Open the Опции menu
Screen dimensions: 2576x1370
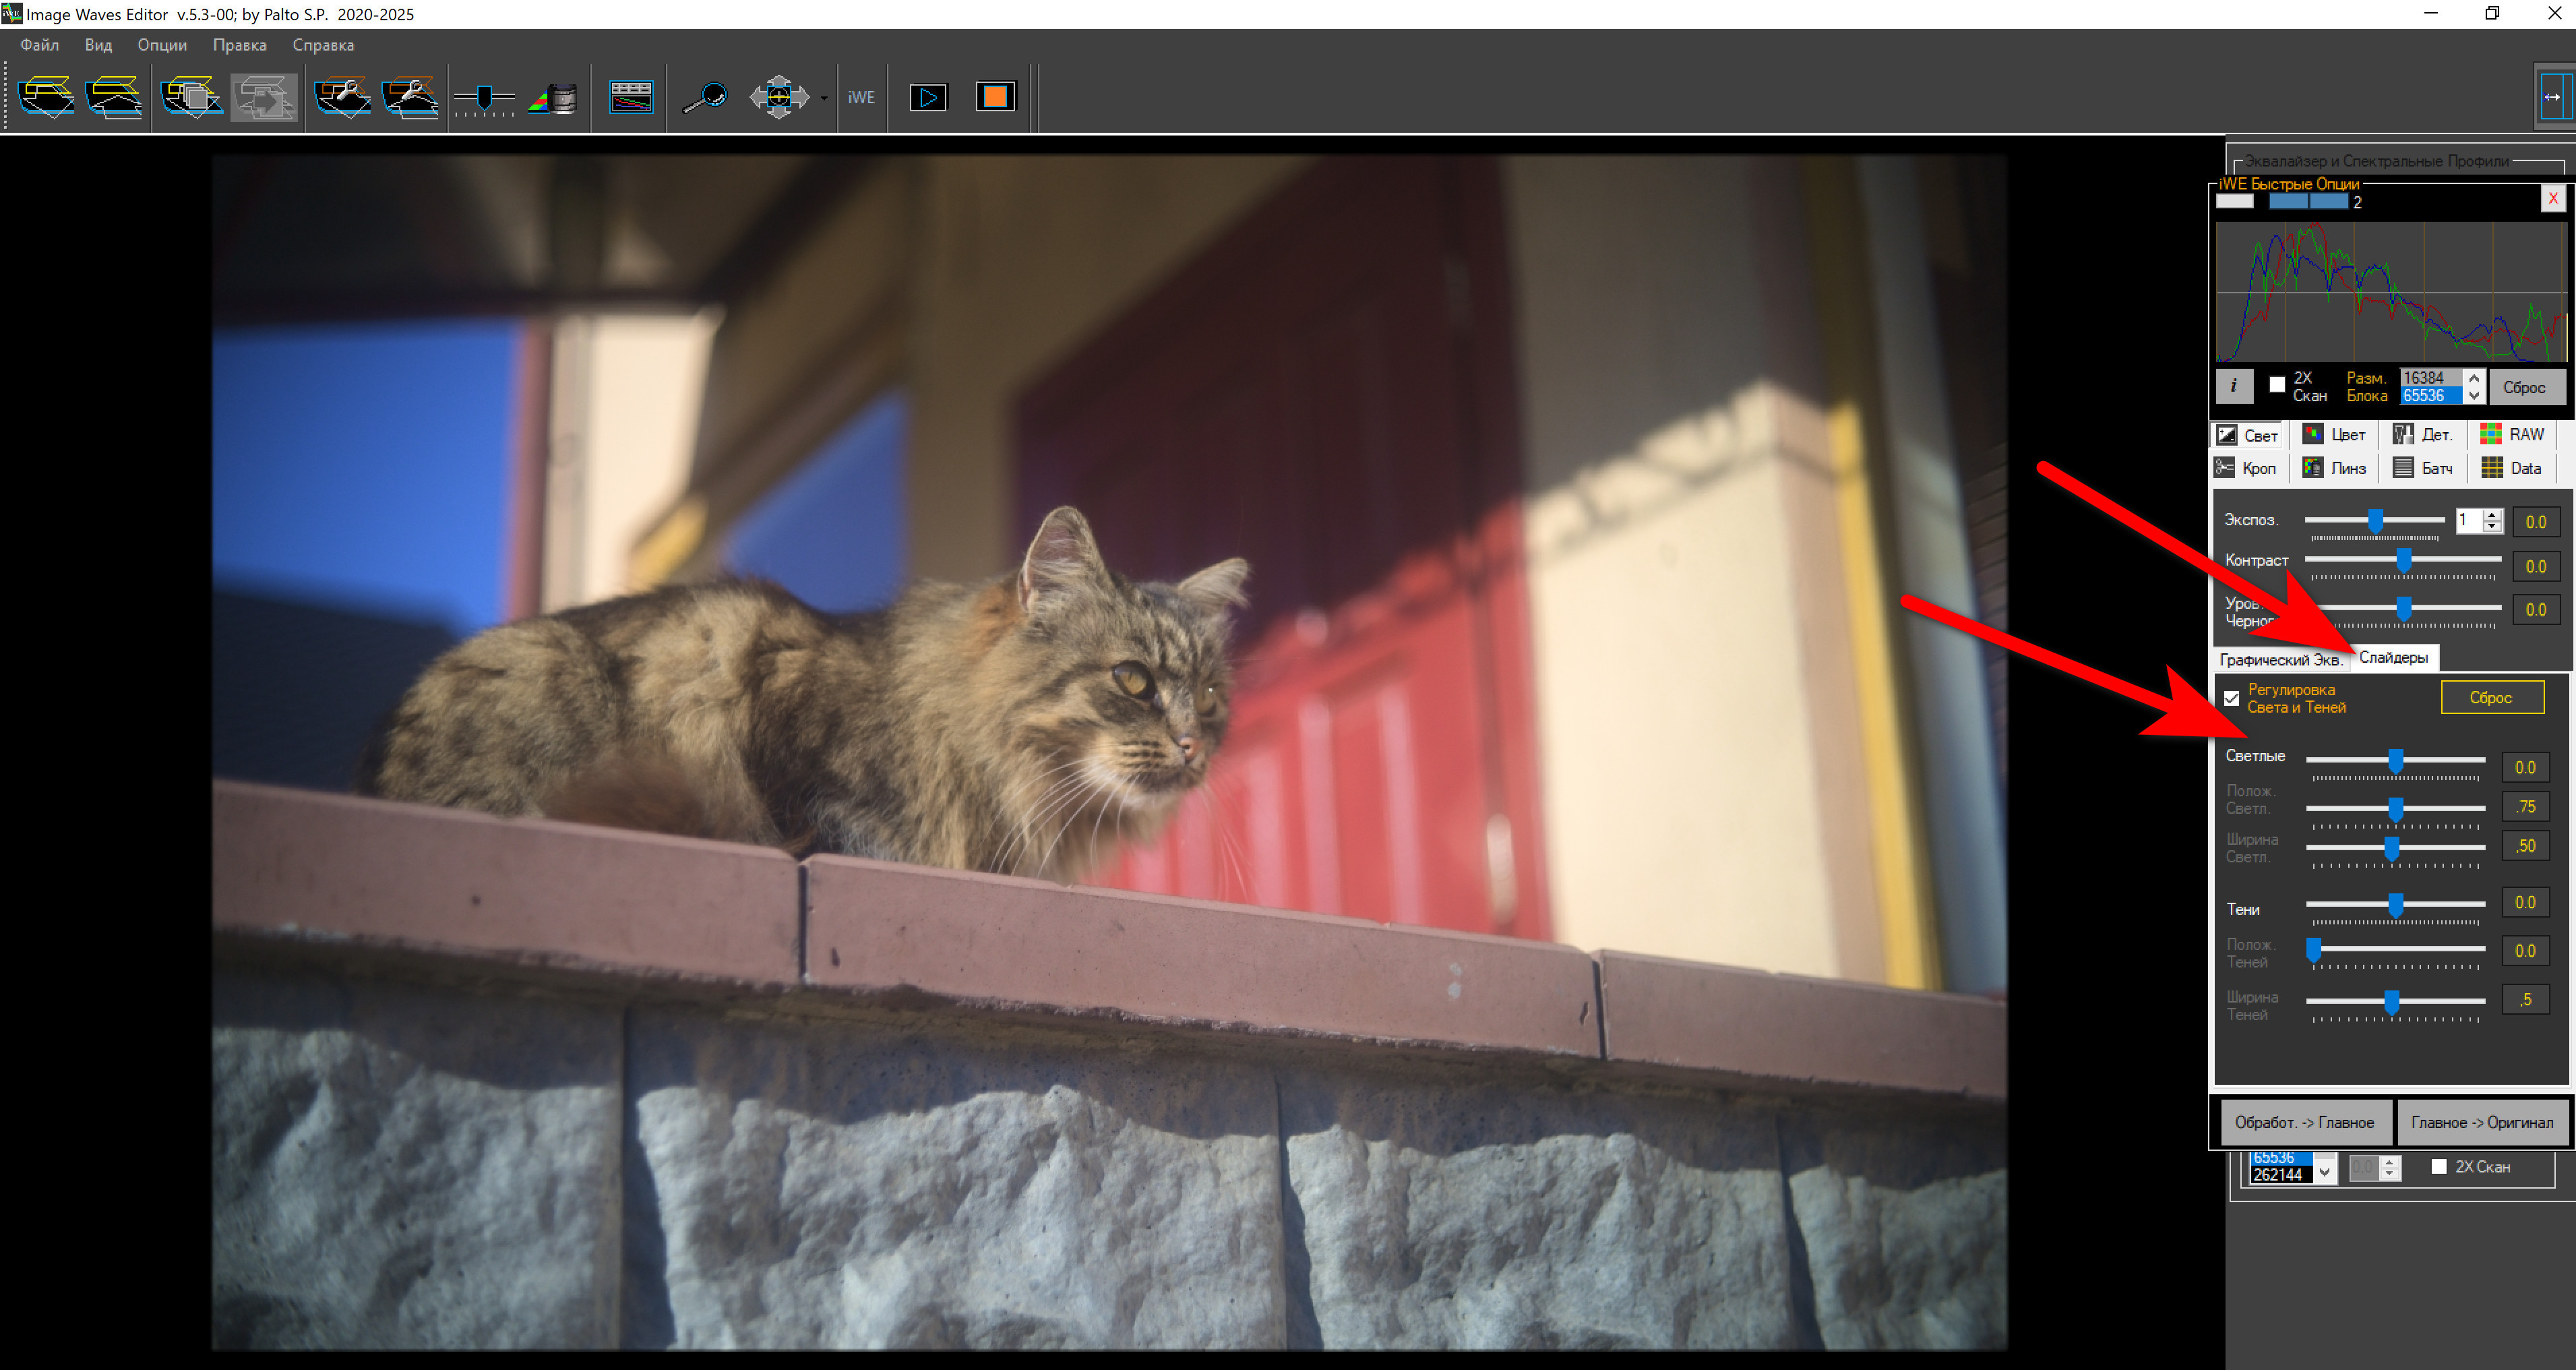pyautogui.click(x=162, y=45)
